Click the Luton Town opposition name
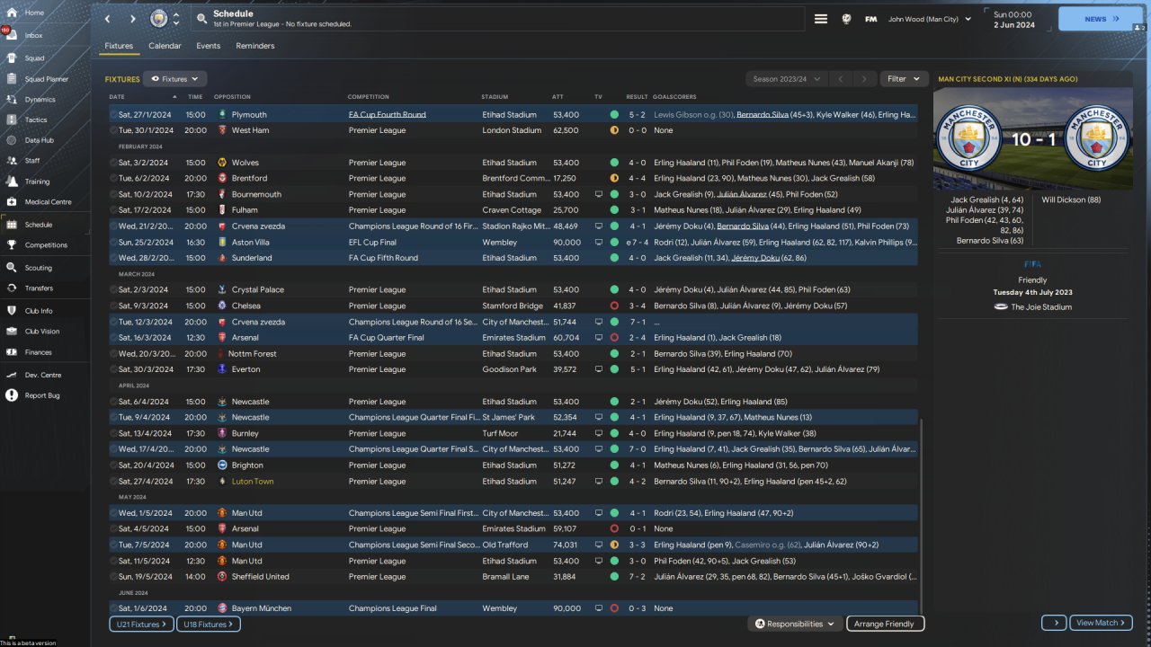Image resolution: width=1151 pixels, height=647 pixels. coord(253,482)
